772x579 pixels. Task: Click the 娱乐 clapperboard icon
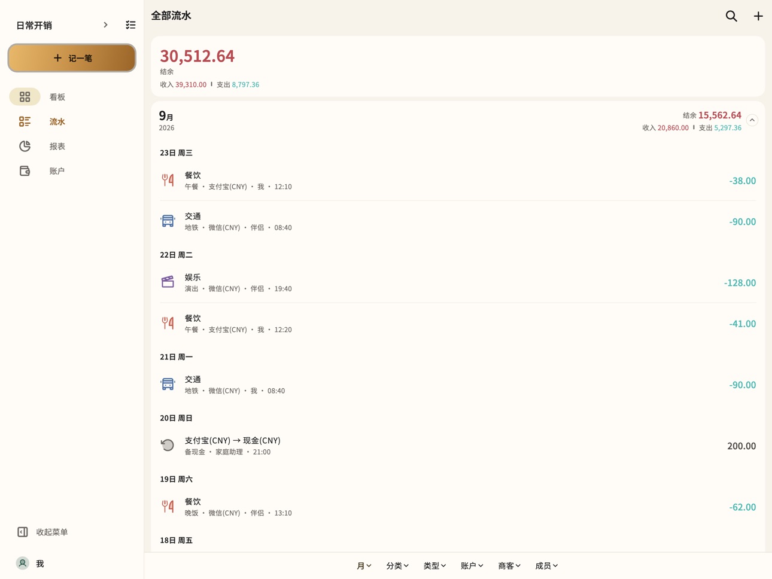coord(168,282)
